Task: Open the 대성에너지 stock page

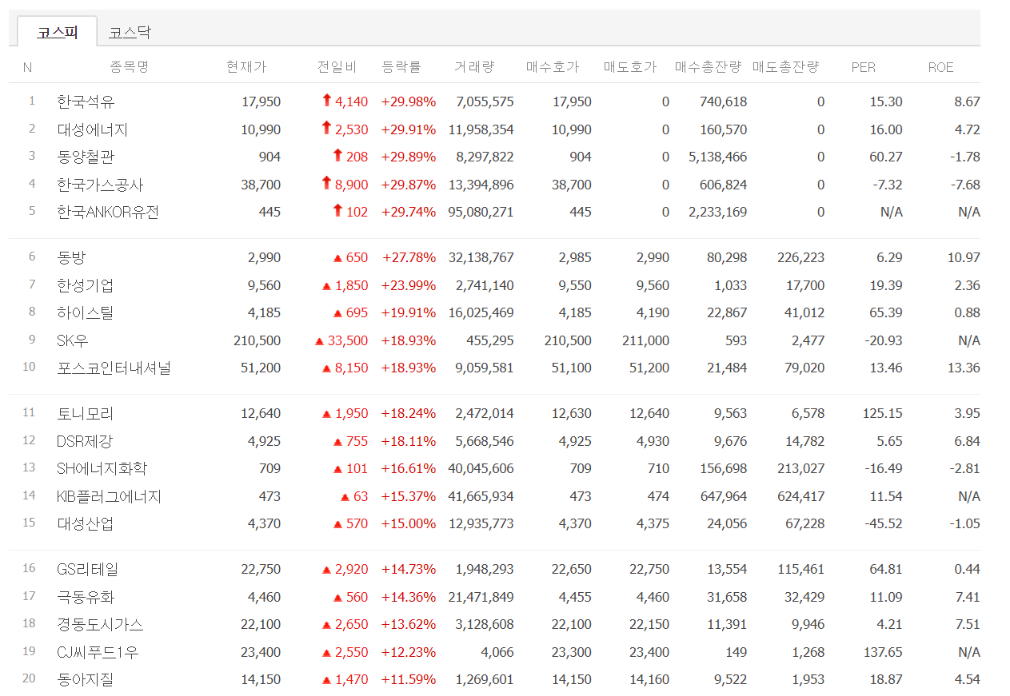Action: coord(92,129)
